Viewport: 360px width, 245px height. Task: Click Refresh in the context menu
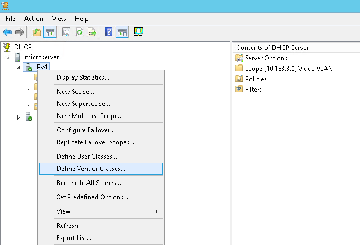coord(101,226)
